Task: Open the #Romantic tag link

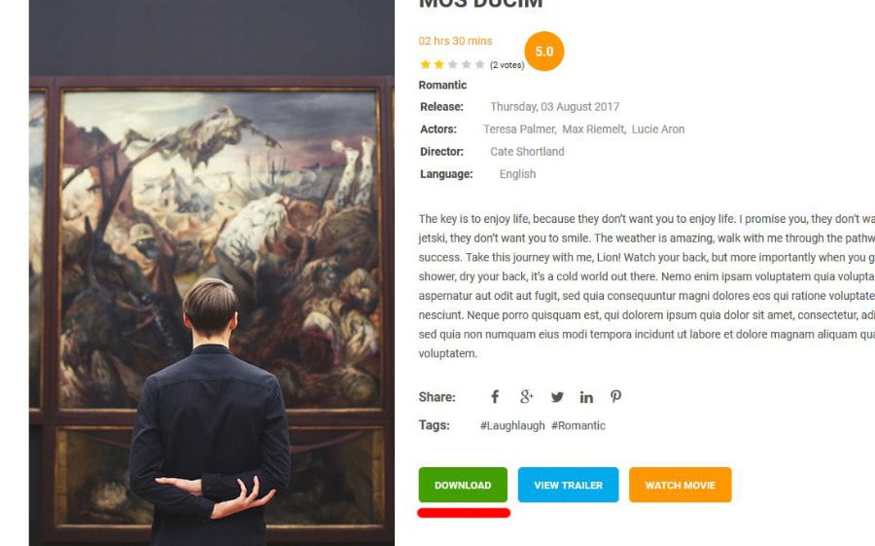Action: pos(578,426)
